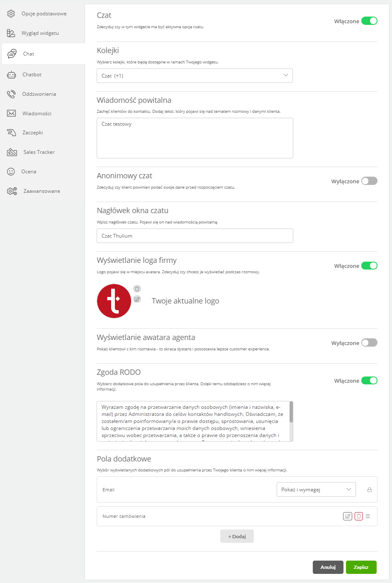Image resolution: width=392 pixels, height=583 pixels.
Task: Edit the Numer zamówienia field
Action: [348, 516]
